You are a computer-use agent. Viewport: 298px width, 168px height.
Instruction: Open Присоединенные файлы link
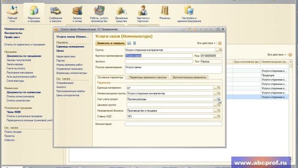pyautogui.click(x=70, y=91)
